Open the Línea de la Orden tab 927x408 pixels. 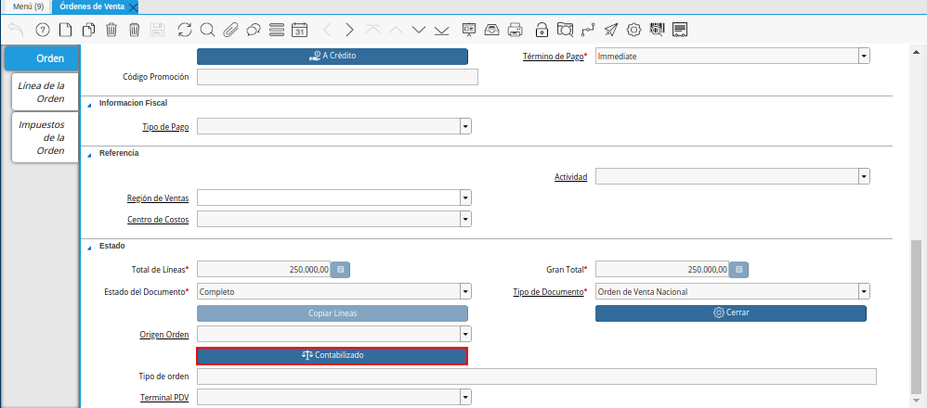coord(45,92)
